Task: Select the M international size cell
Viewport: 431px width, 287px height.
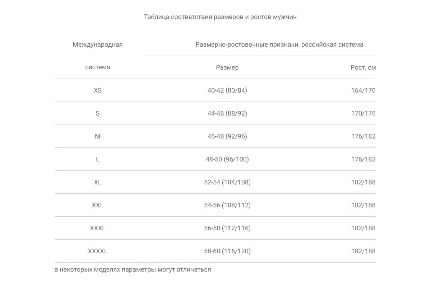Action: coord(98,136)
